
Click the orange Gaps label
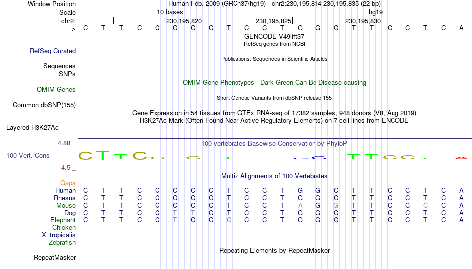(68, 183)
